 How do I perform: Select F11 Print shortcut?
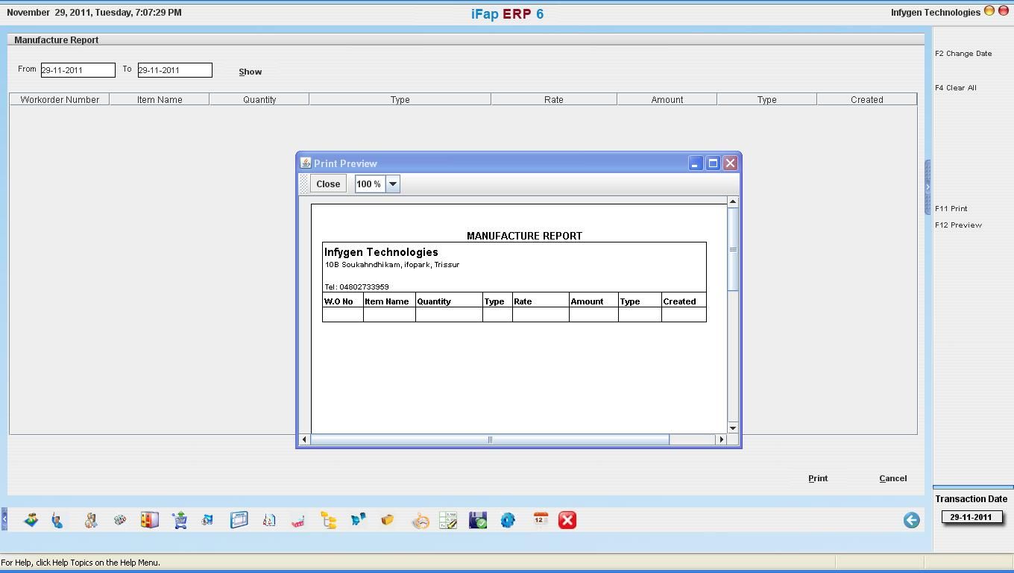pyautogui.click(x=951, y=209)
